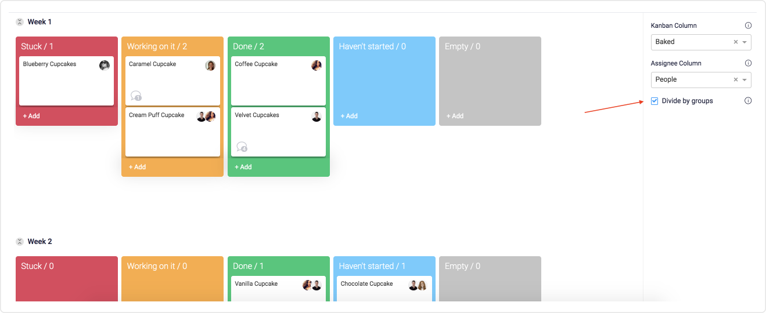The width and height of the screenshot is (766, 313).
Task: Collapse the Week 1 group
Action: pyautogui.click(x=19, y=22)
